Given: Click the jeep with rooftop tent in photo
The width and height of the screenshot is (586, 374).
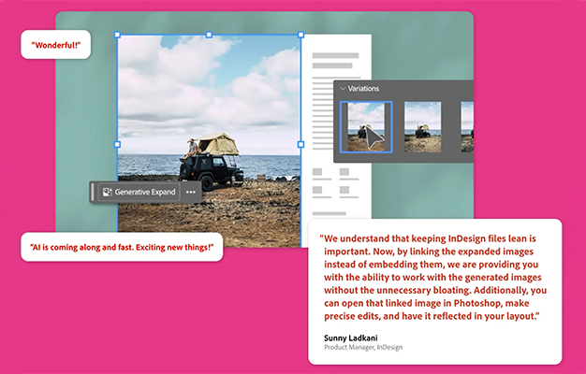Looking at the screenshot, I should pos(211,161).
